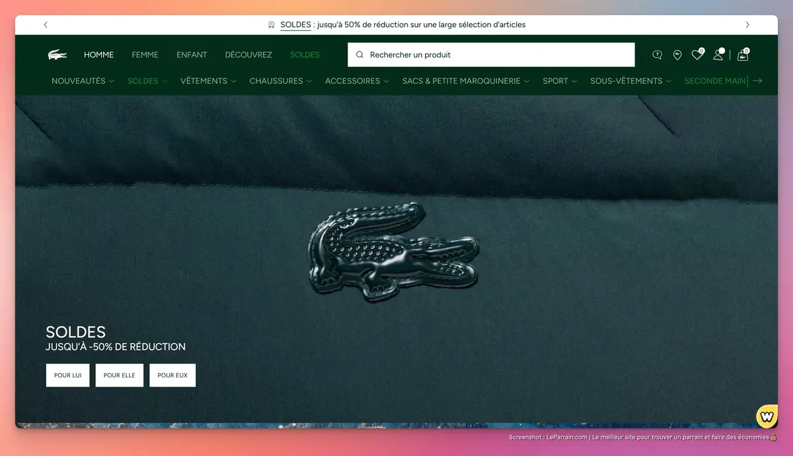The image size is (793, 456).
Task: Open the store locator pin icon
Action: 677,55
